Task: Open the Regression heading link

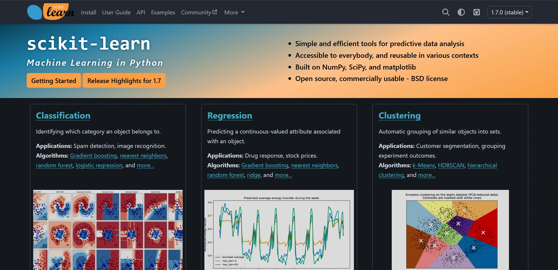Action: tap(230, 116)
